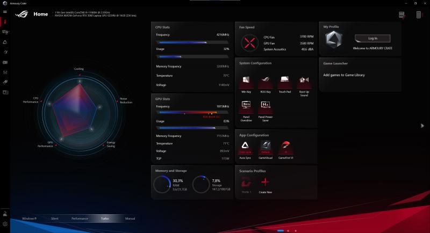Click the GPU TGP row label
The width and height of the screenshot is (430, 233).
pos(159,158)
